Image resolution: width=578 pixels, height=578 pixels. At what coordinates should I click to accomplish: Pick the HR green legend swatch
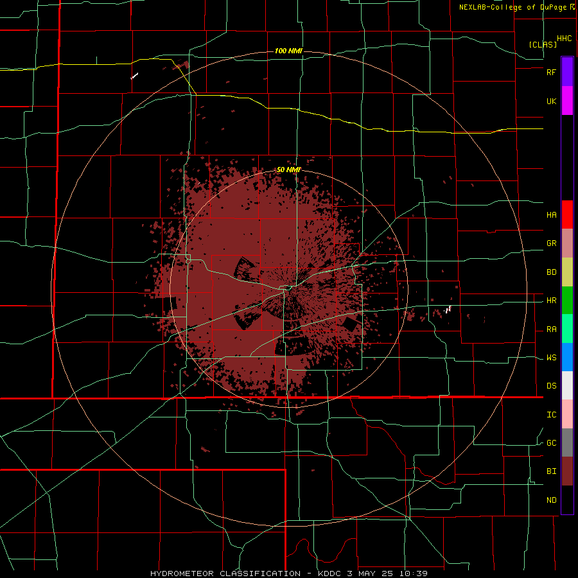coord(567,301)
